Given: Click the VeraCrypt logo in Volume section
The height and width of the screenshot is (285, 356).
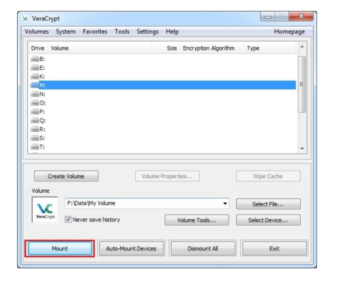Looking at the screenshot, I should coord(45,210).
